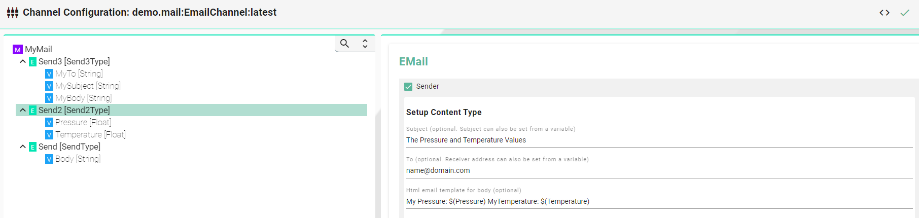Toggle the Sender checkbox
Image resolution: width=919 pixels, height=218 pixels.
408,87
